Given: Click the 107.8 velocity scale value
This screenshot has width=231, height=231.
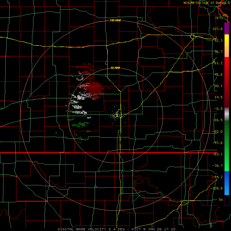Looking at the screenshot, I should [x=217, y=29].
